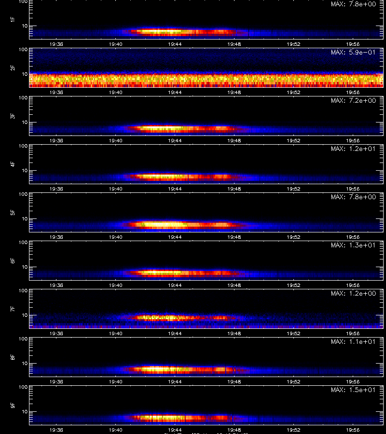This screenshot has height=434, width=386.
Task: Click the 6F panel axis label
Action: [x=13, y=260]
